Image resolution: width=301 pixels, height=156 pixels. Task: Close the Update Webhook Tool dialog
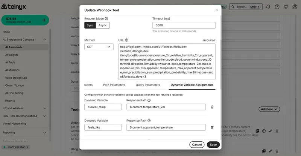(x=217, y=10)
